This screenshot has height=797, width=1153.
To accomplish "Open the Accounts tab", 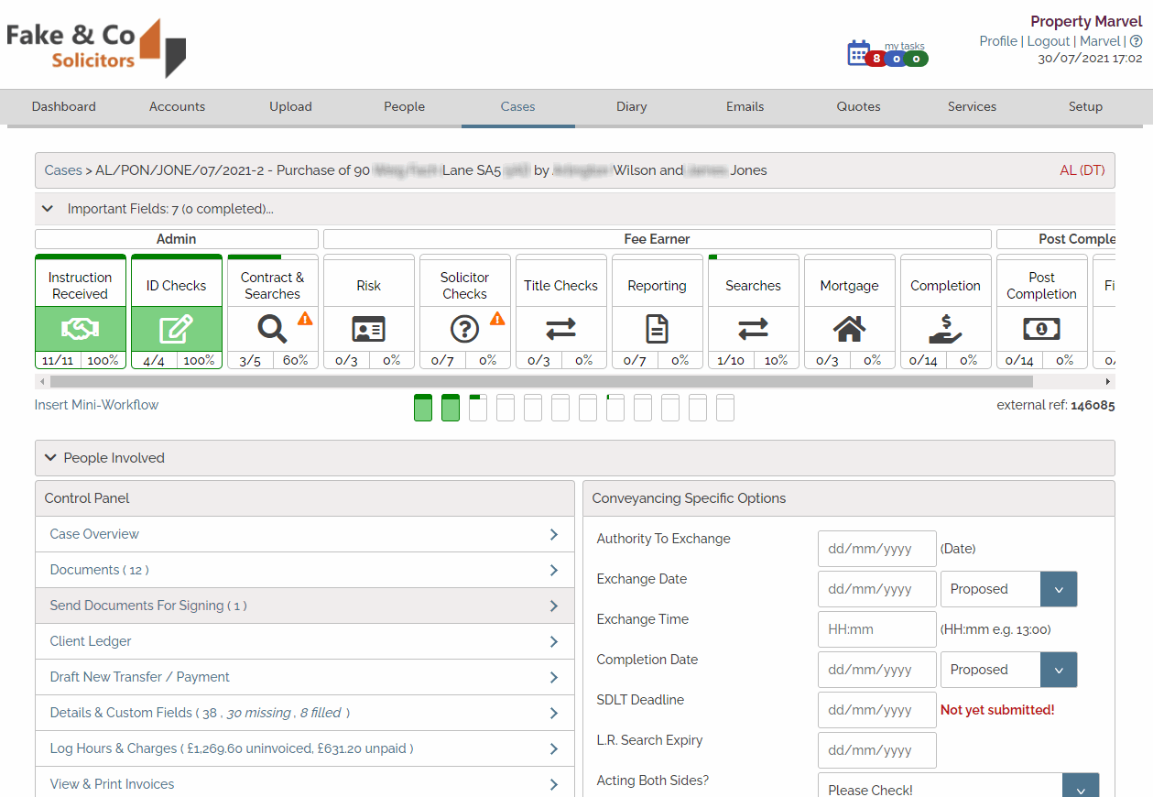I will pos(177,106).
